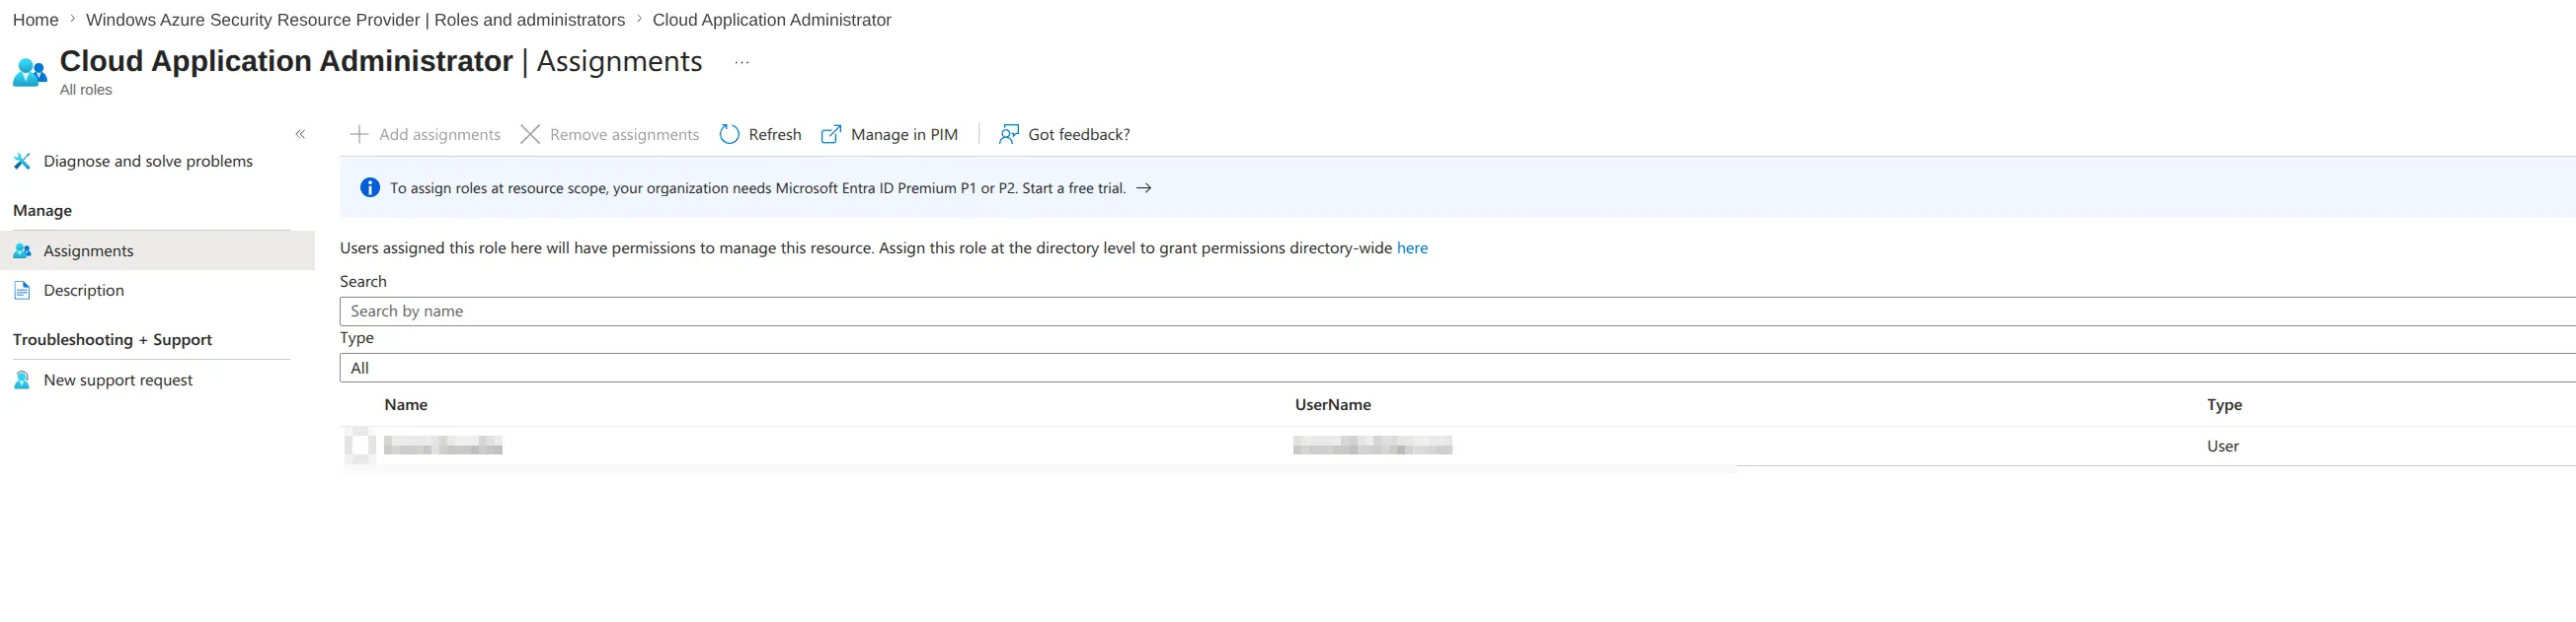Click the Diagnose wrench icon

click(22, 162)
